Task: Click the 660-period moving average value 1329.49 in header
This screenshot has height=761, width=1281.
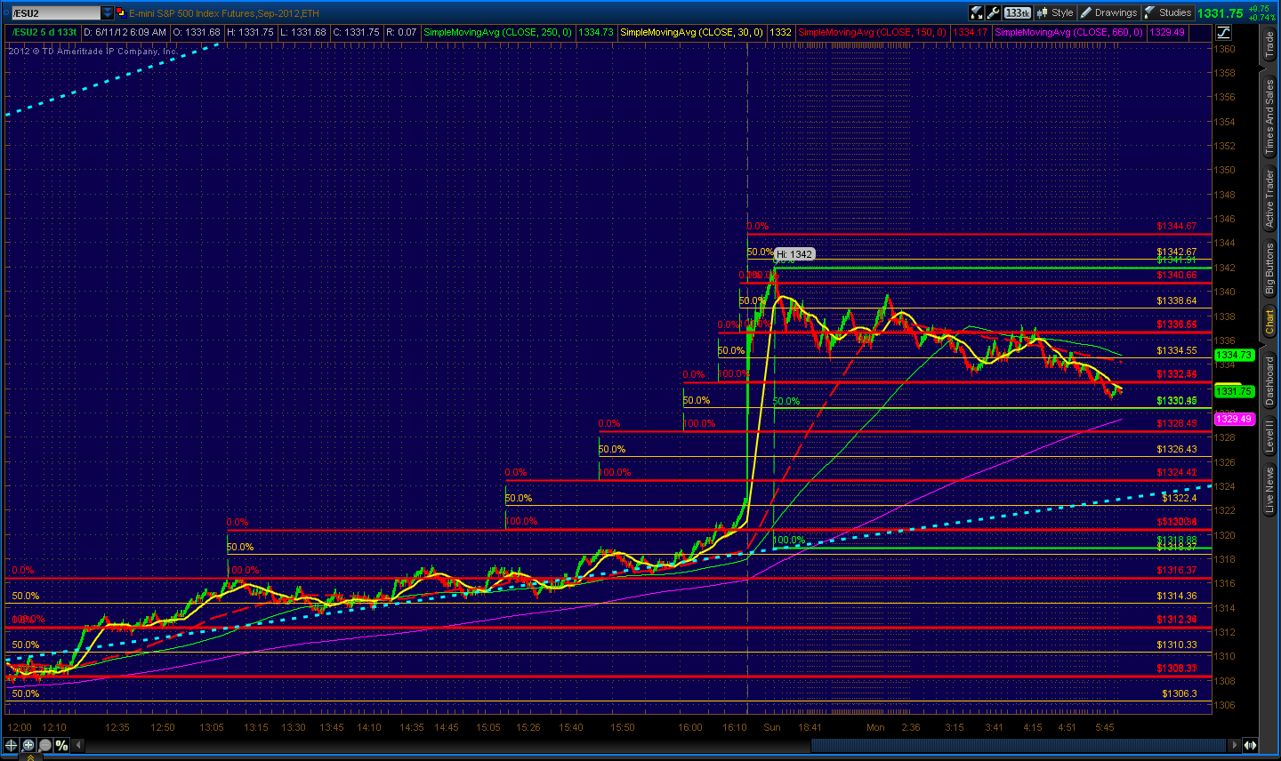Action: (x=1166, y=32)
